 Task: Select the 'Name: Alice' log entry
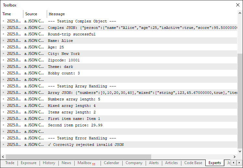pyautogui.click(x=119, y=41)
